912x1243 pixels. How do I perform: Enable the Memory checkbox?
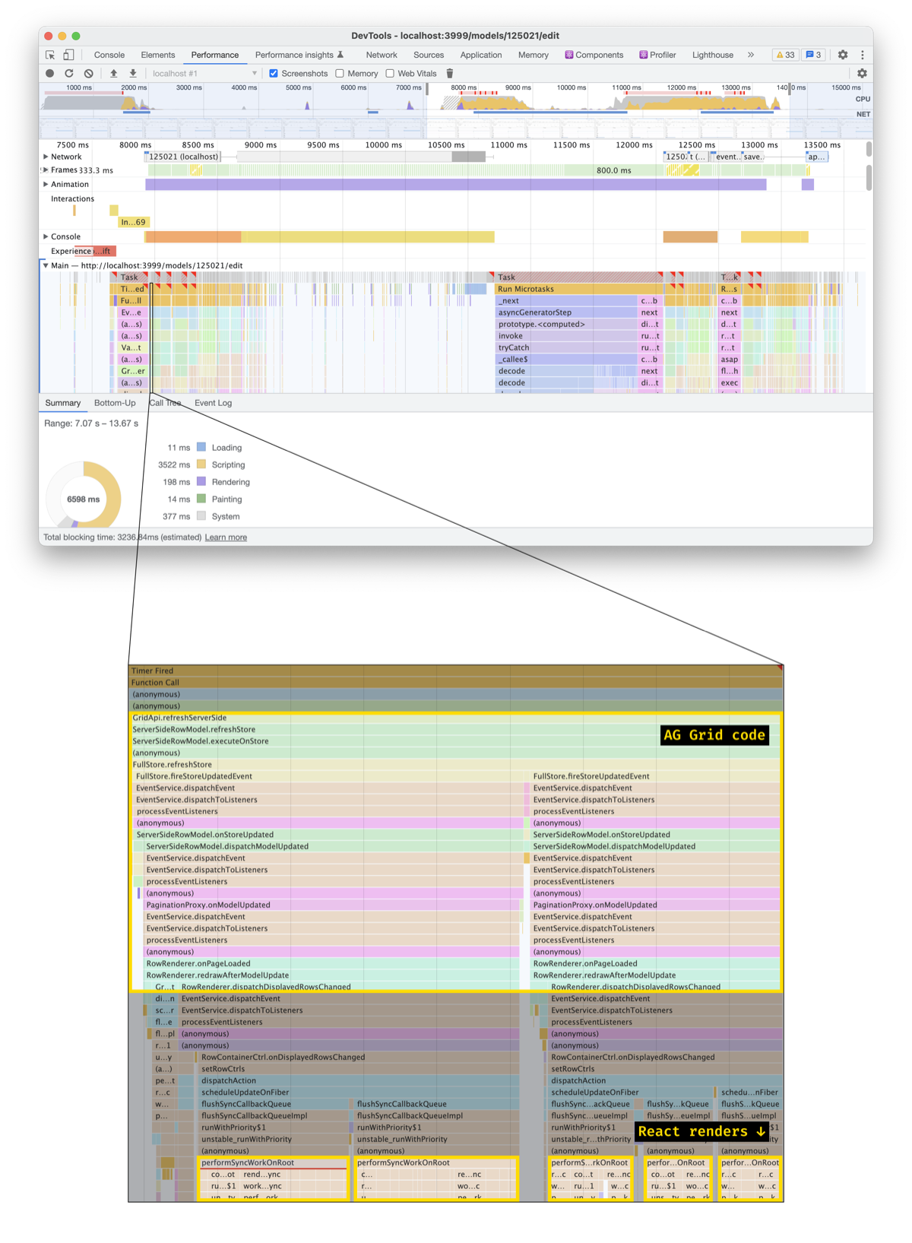(x=340, y=74)
